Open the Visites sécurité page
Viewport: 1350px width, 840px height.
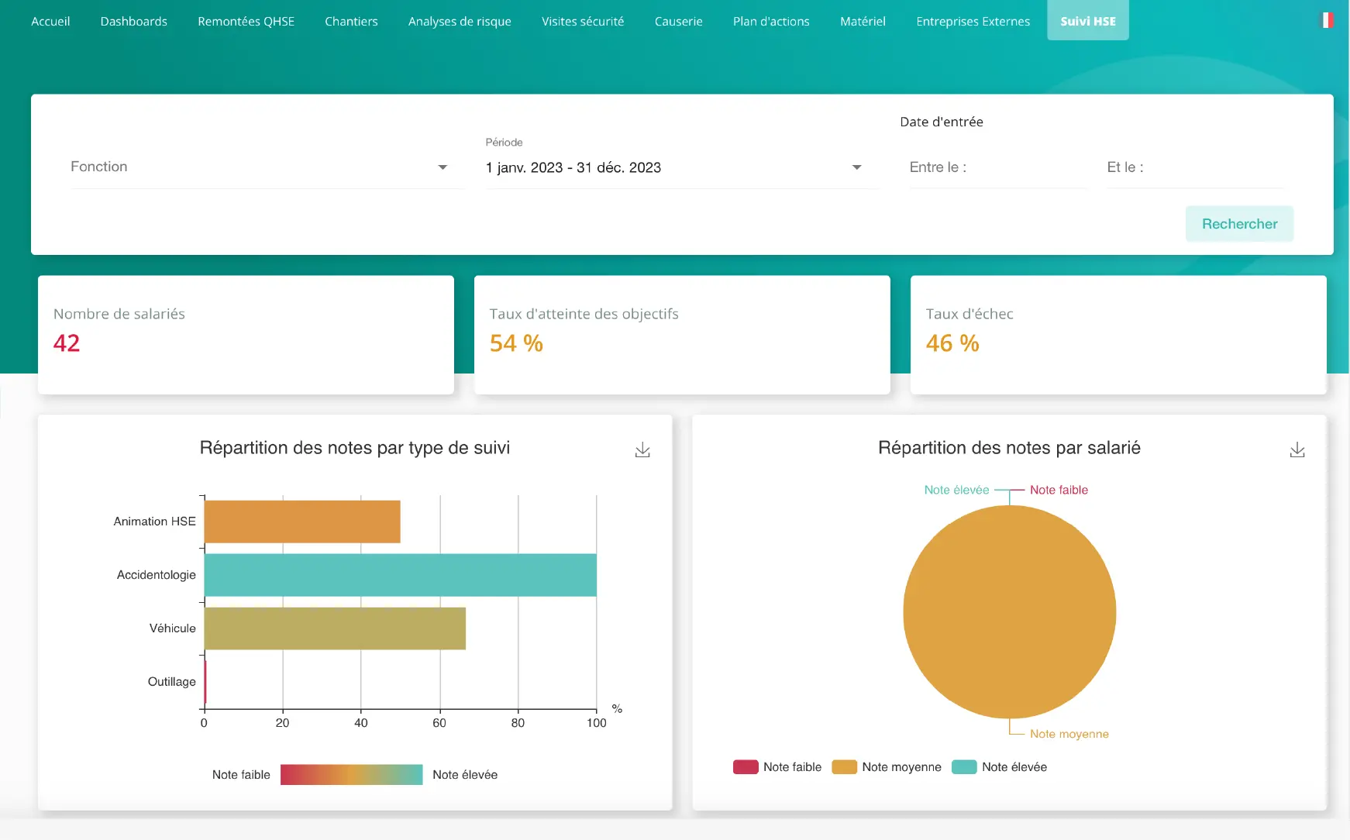coord(583,22)
